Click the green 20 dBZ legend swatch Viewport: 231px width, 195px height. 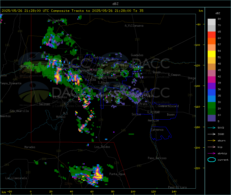[x=211, y=105]
